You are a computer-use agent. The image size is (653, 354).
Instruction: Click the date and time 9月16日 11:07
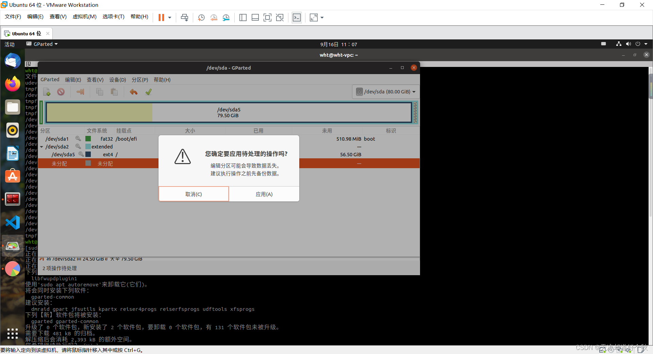pos(339,44)
